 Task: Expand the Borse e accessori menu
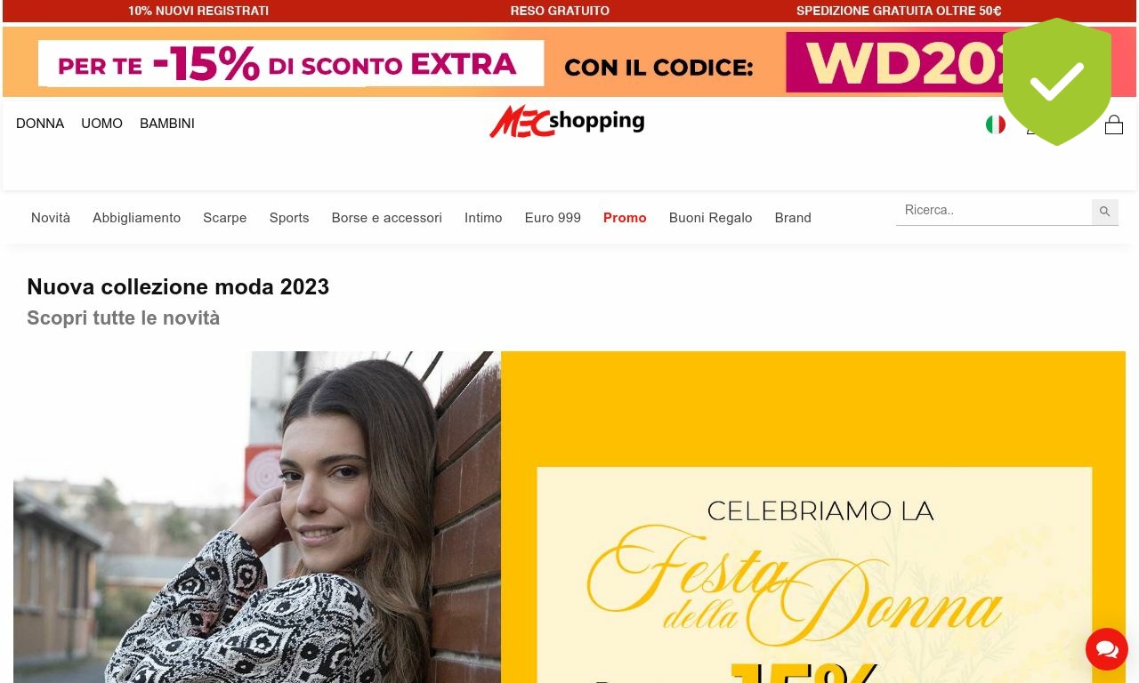click(386, 218)
